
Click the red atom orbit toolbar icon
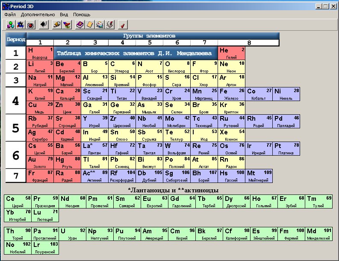pos(30,25)
